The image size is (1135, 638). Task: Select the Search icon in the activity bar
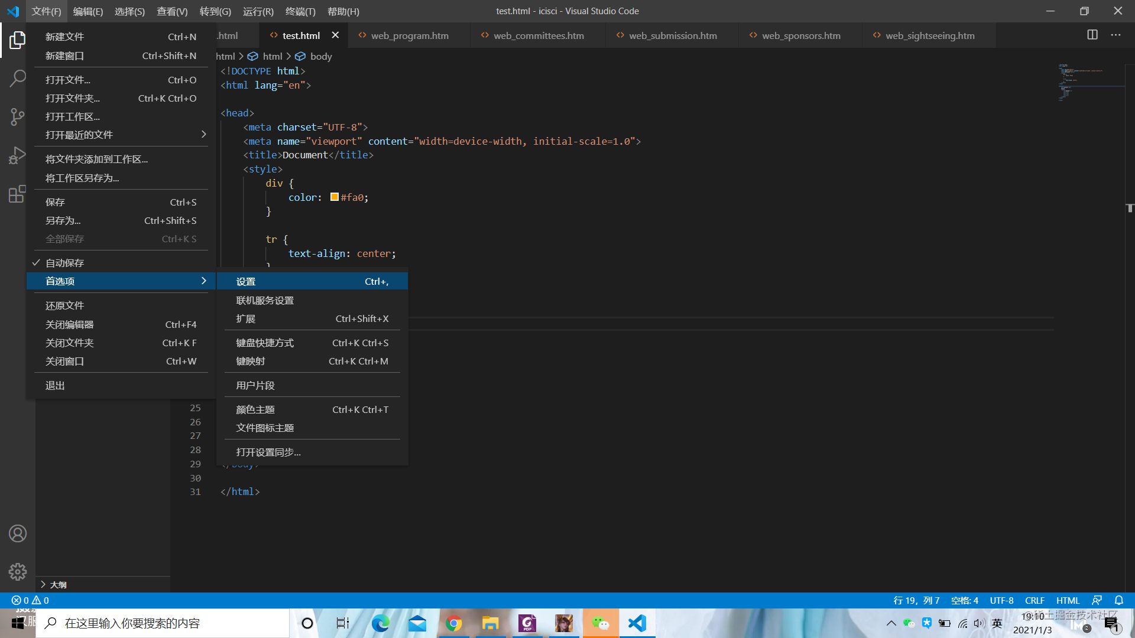(18, 78)
